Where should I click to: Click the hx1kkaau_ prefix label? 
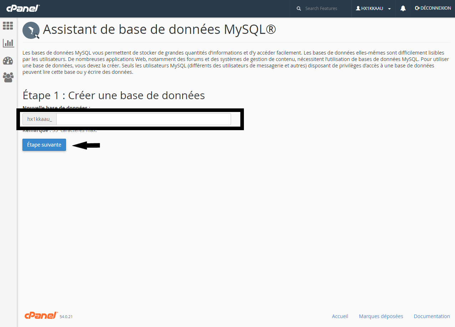40,119
